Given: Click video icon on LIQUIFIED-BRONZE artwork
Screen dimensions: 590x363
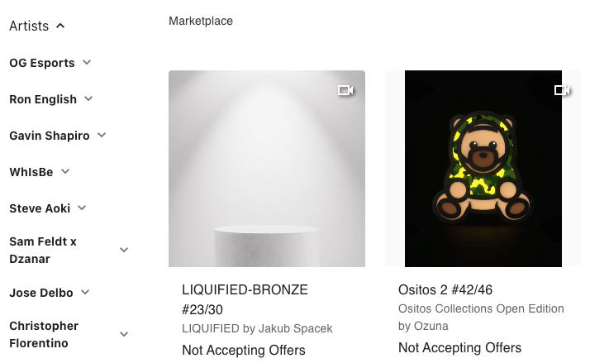Looking at the screenshot, I should [x=345, y=90].
